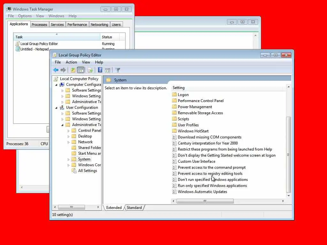Click the Export List toolbar icon

pos(90,70)
